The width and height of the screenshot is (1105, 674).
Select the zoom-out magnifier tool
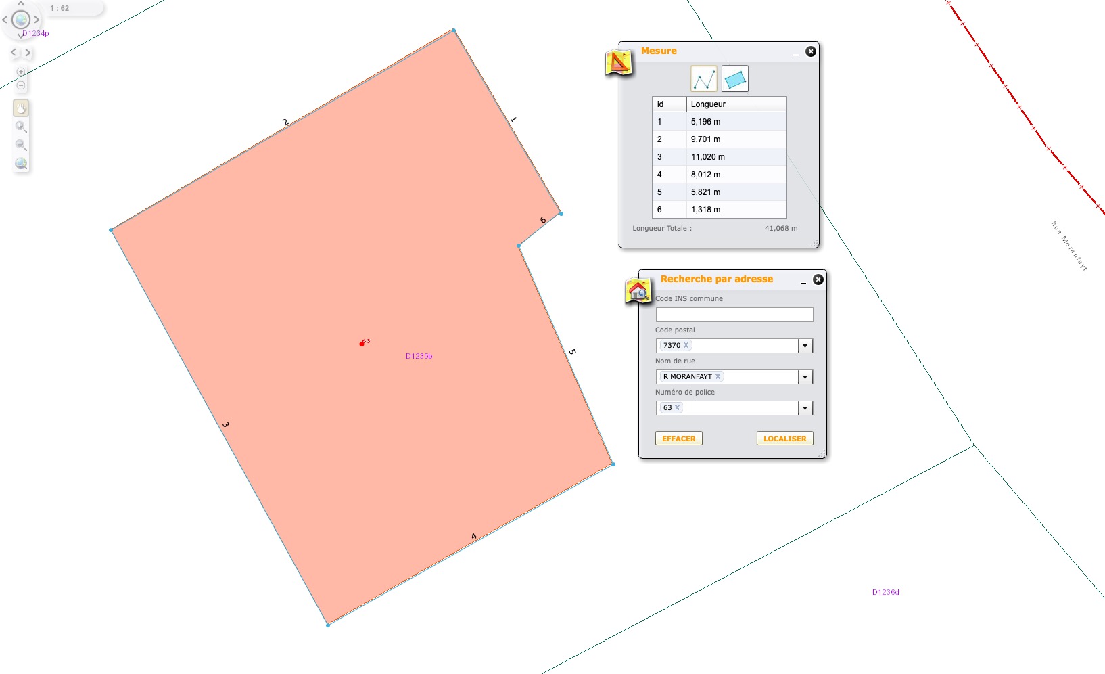[21, 145]
